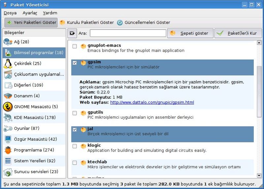The image size is (264, 189).
Task: Uncheck the gpsim package checkbox
Action: pyautogui.click(x=75, y=62)
